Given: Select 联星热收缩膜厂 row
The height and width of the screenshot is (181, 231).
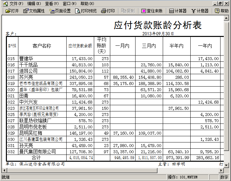Looking at the screenshot, I should [x=35, y=121].
